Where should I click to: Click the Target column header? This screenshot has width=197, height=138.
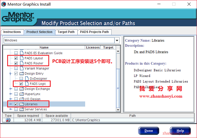click(x=108, y=48)
